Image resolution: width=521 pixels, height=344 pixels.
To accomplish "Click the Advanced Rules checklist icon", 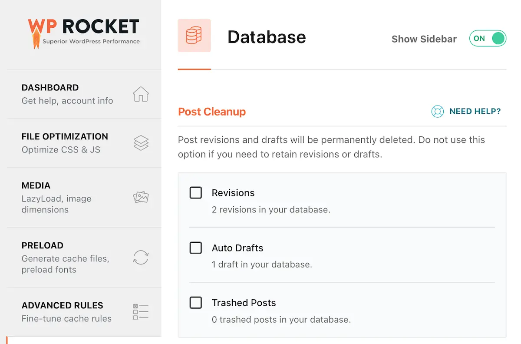I will pyautogui.click(x=141, y=311).
